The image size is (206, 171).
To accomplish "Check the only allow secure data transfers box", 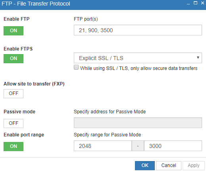I will (x=76, y=67).
